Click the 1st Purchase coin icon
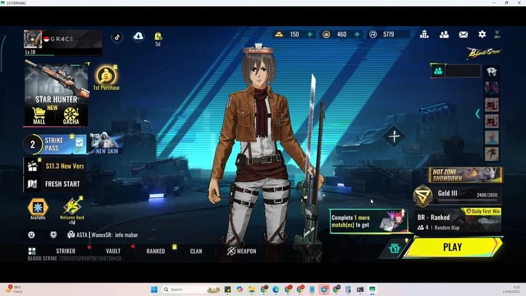Screen dimensions: 526x296 click(x=106, y=76)
